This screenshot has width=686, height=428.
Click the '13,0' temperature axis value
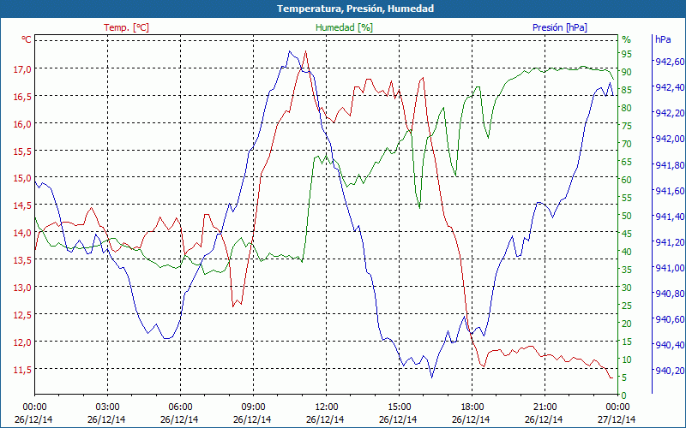pyautogui.click(x=23, y=288)
